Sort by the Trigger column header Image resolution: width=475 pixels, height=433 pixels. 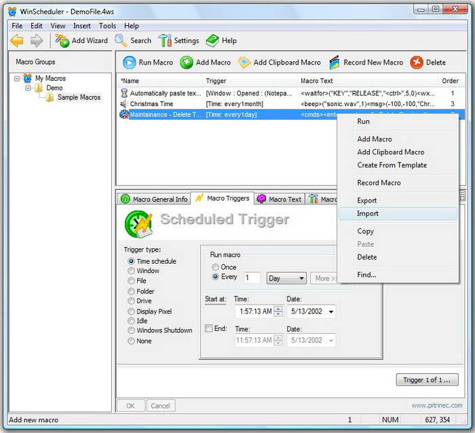[249, 81]
